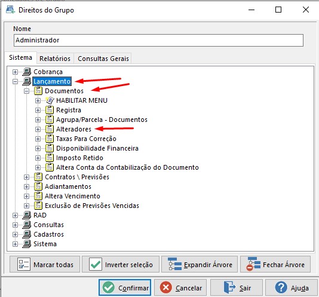Click the computer icon beside RAD

[x=27, y=215]
